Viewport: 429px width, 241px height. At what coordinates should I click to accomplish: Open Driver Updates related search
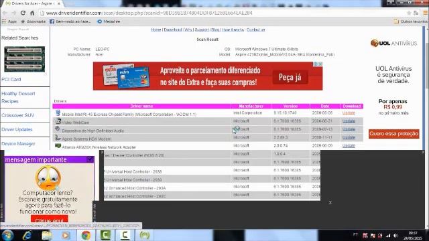(17, 129)
